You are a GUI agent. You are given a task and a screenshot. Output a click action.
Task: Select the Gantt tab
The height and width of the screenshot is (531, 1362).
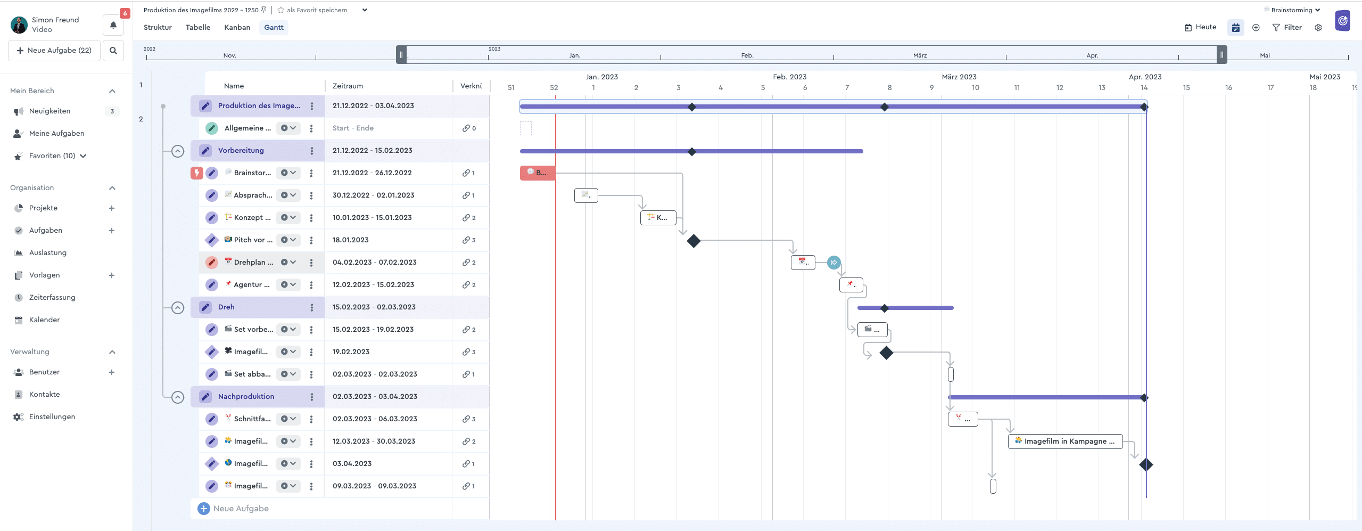[x=274, y=28]
